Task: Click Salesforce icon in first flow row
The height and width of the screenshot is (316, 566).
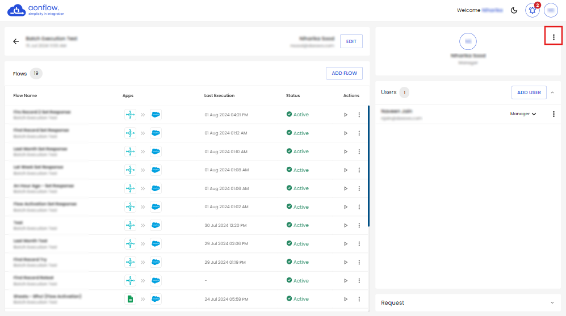Action: pyautogui.click(x=156, y=115)
